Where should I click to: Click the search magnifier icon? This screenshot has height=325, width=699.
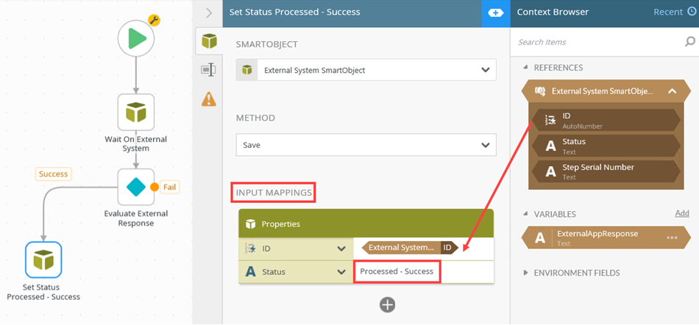click(689, 42)
